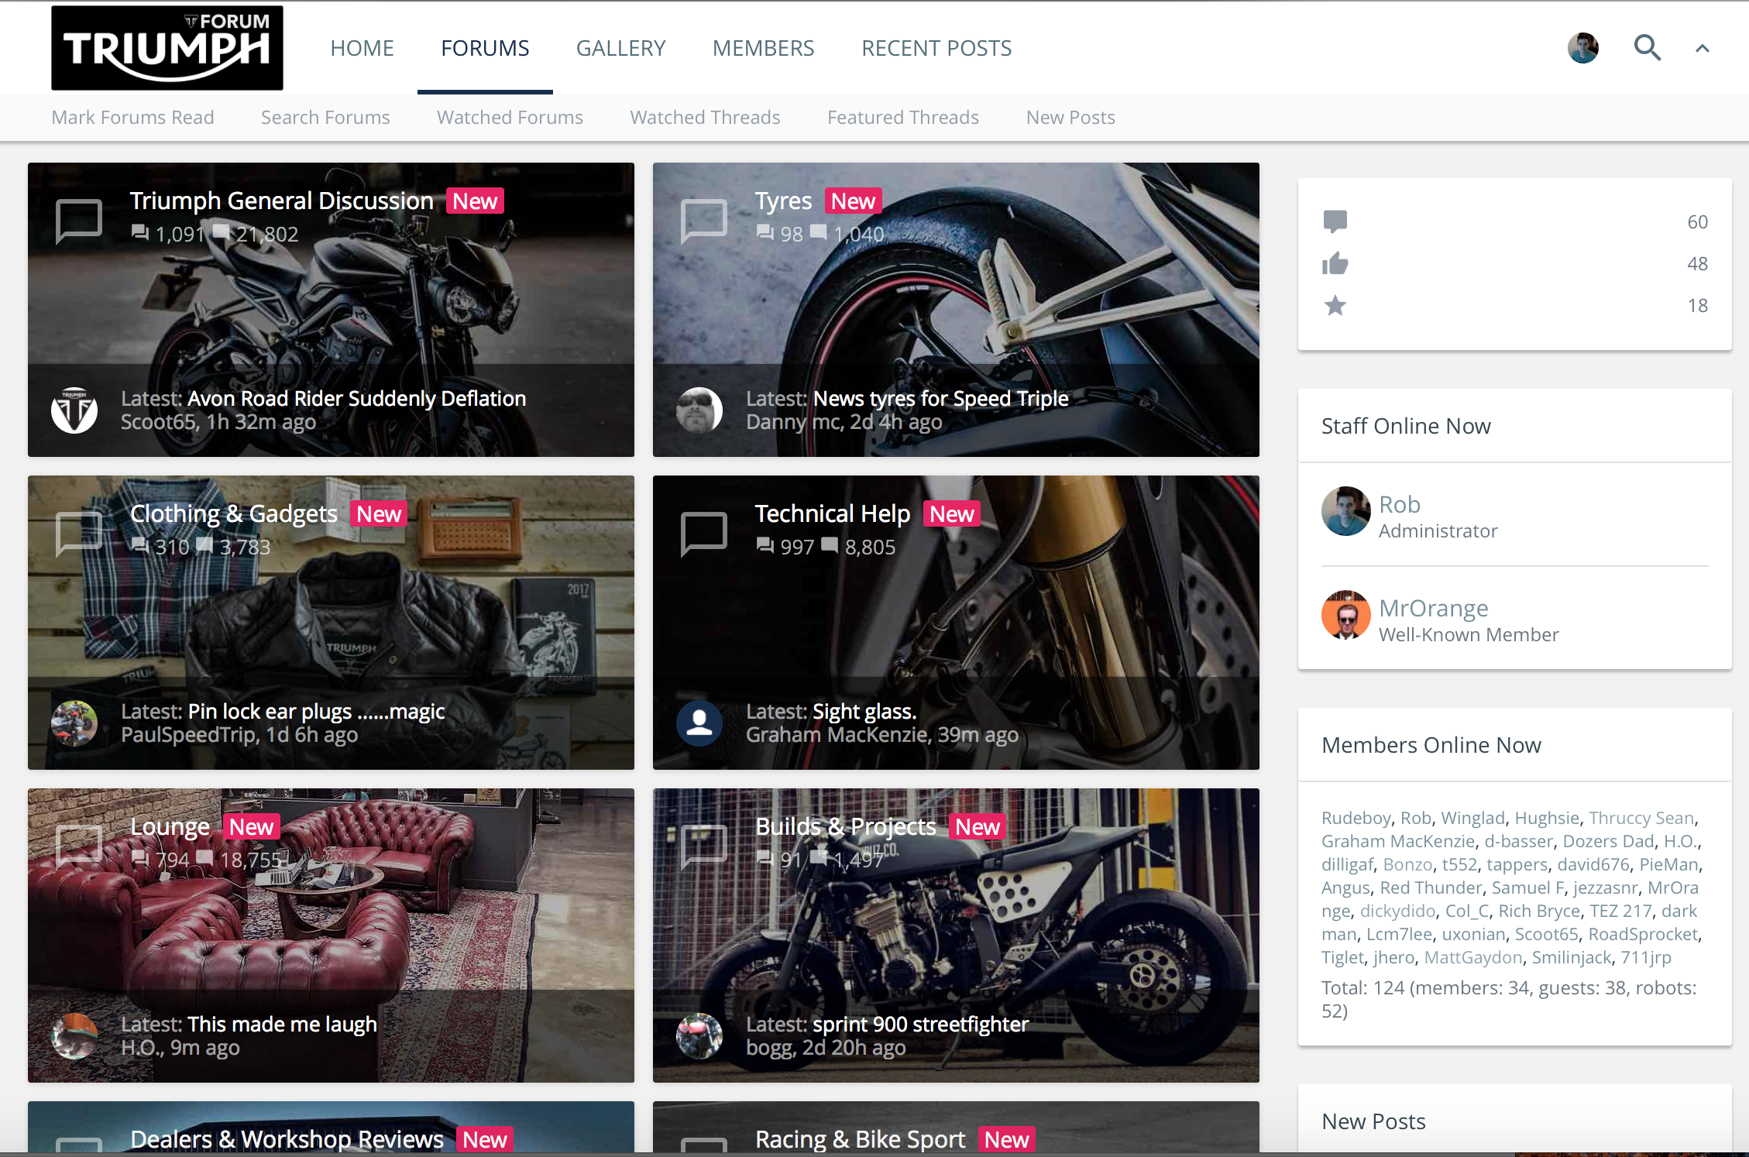Click member MattGaydon in online list

point(1473,957)
